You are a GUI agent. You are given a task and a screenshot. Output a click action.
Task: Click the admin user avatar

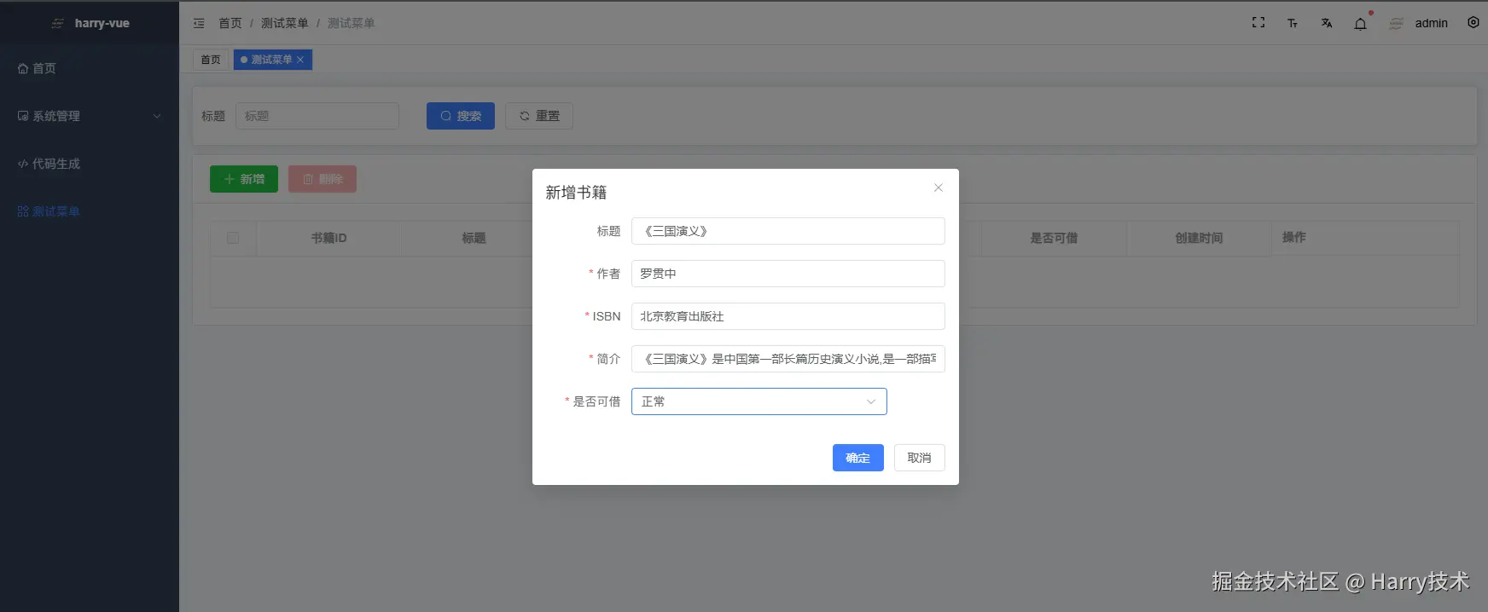(x=1396, y=23)
